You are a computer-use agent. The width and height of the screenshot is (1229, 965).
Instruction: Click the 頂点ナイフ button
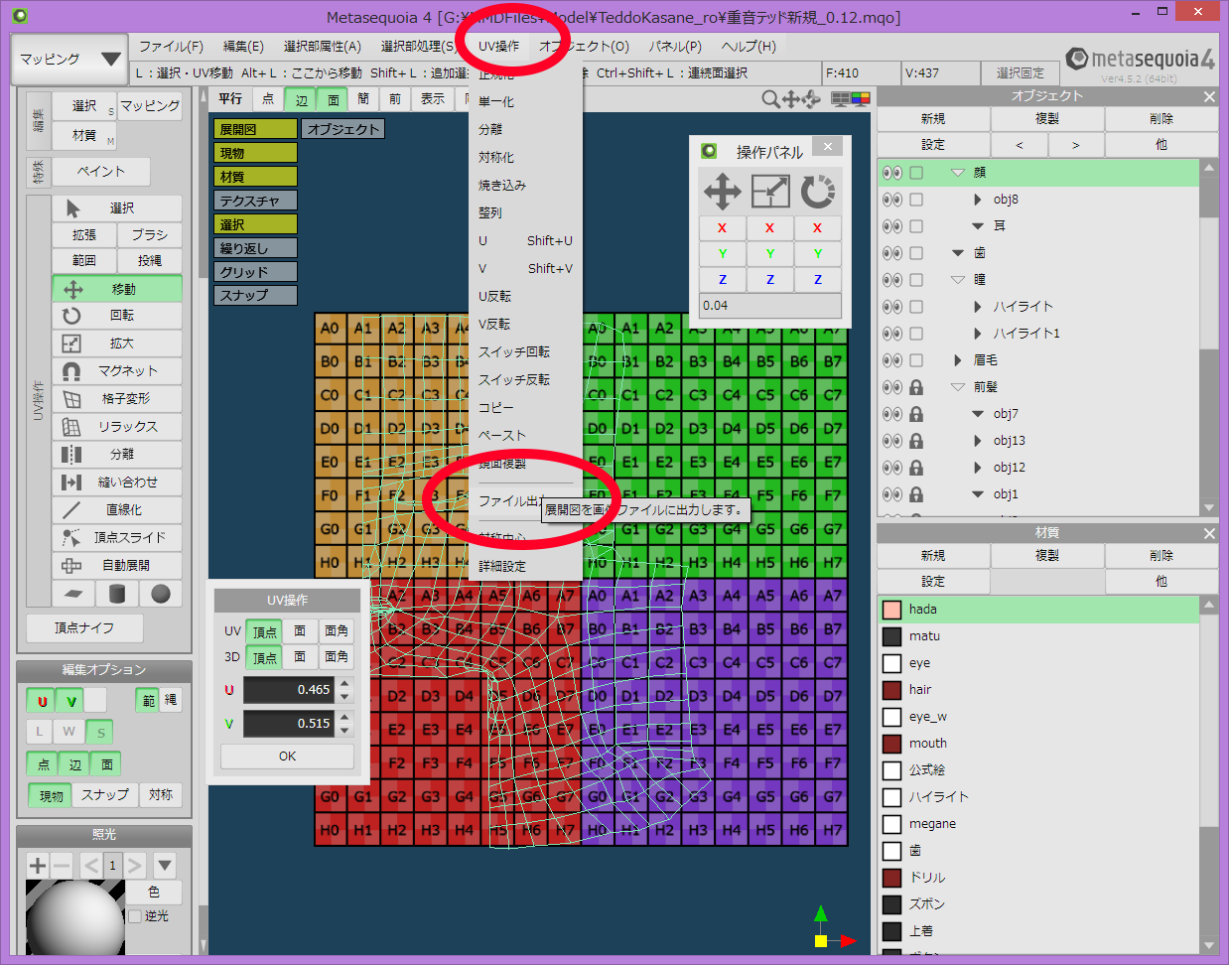tap(84, 628)
